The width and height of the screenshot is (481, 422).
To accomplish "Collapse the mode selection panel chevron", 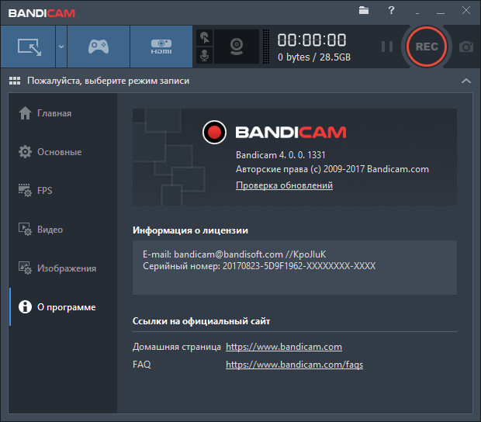I will [465, 81].
